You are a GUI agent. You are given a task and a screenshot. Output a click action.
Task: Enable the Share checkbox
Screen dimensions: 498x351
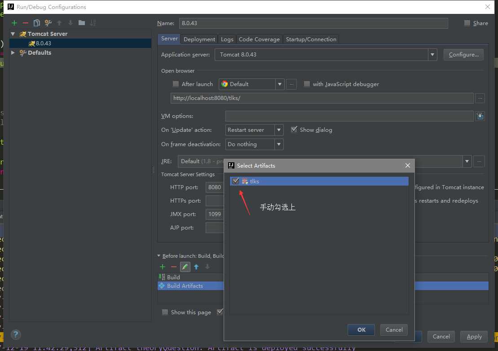467,23
